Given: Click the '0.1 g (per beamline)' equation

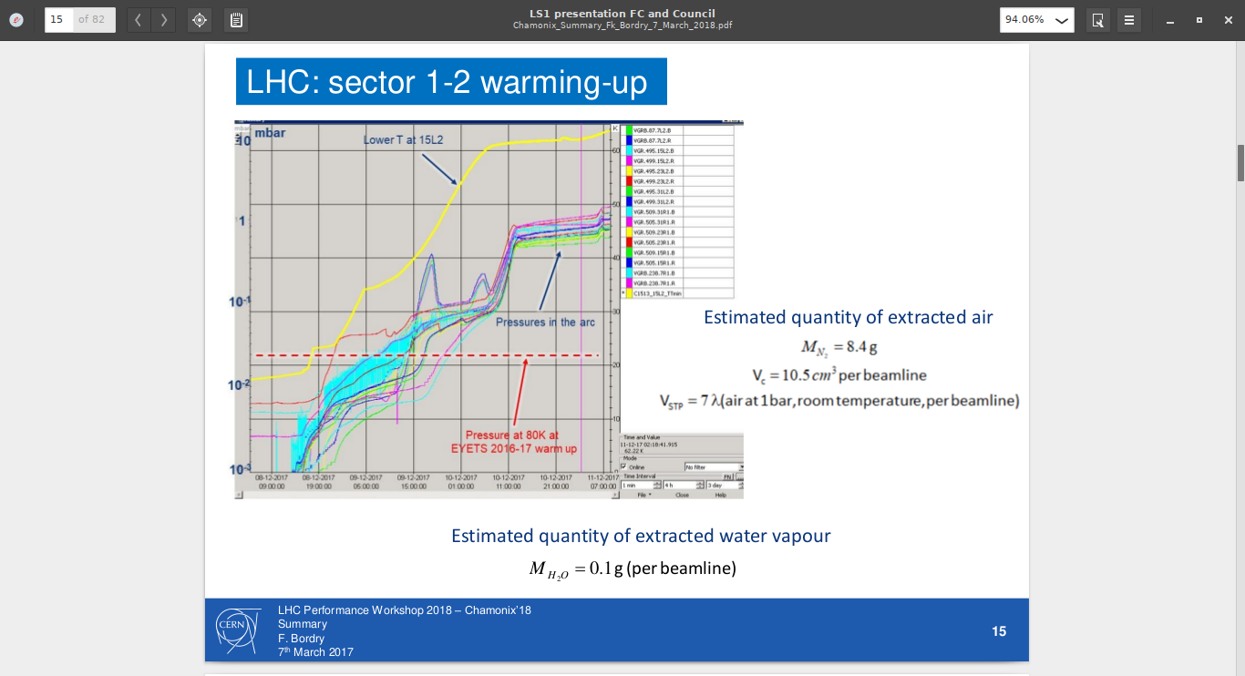Looking at the screenshot, I should (633, 568).
